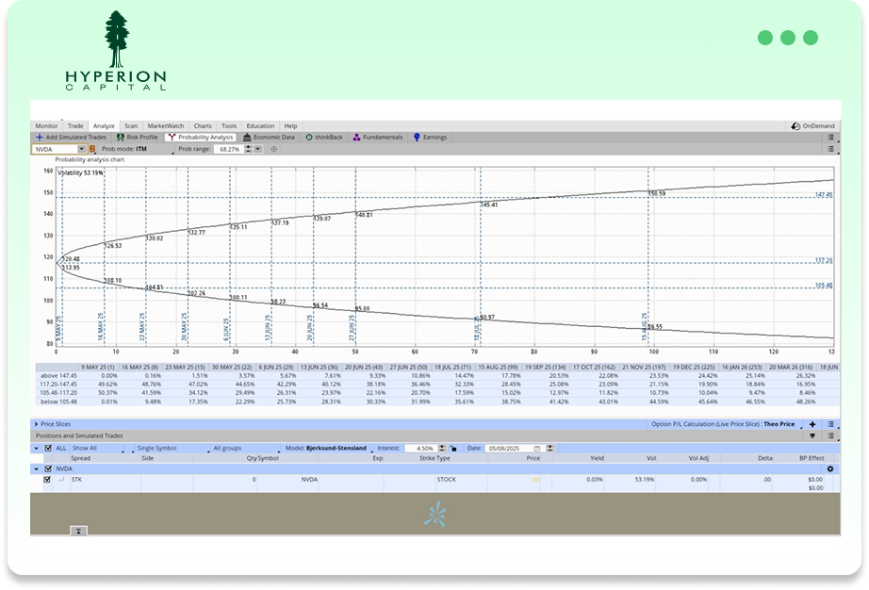Expand the Price Slices section

tap(37, 425)
